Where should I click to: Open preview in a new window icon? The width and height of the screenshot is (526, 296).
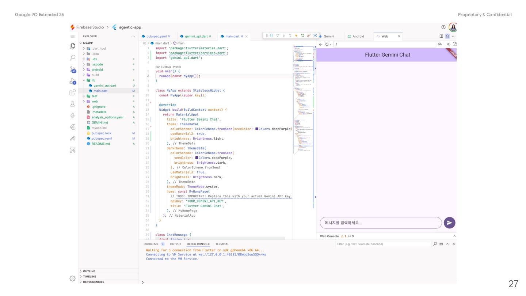click(x=455, y=44)
